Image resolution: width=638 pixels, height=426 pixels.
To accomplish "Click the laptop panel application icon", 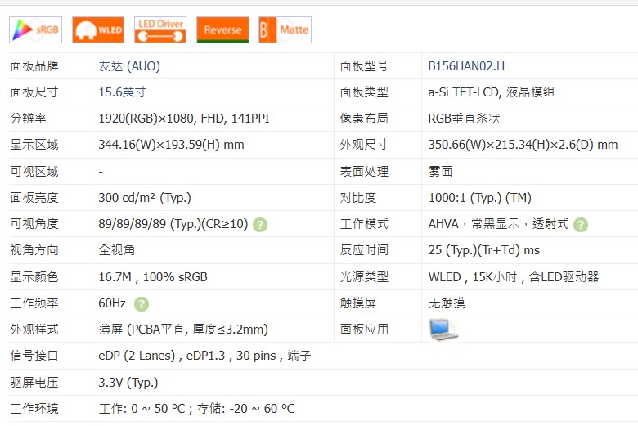I will coord(443,330).
